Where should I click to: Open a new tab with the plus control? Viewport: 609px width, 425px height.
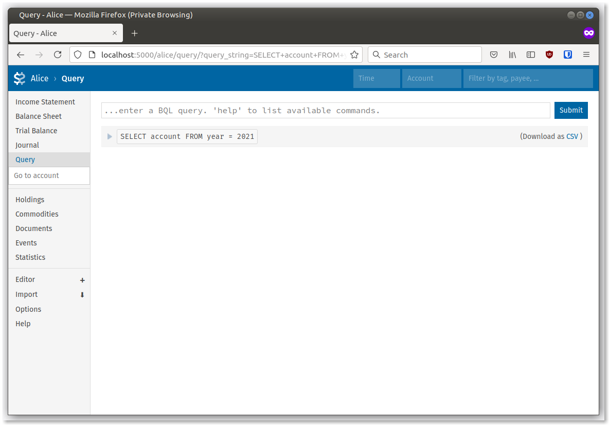point(134,33)
